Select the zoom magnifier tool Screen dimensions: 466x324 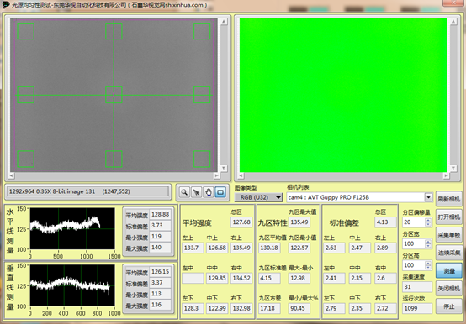184,192
